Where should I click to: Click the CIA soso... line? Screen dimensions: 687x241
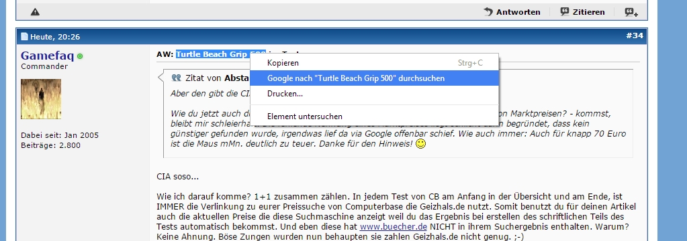pos(177,177)
